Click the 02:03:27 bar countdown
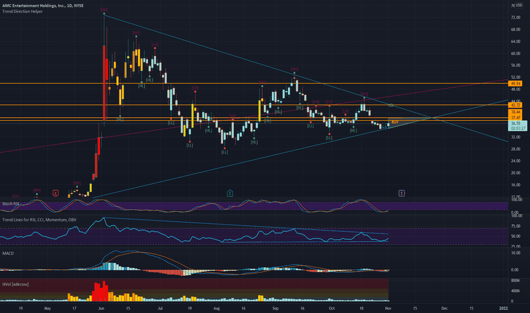Viewport: 530px width, 313px height. pos(518,128)
